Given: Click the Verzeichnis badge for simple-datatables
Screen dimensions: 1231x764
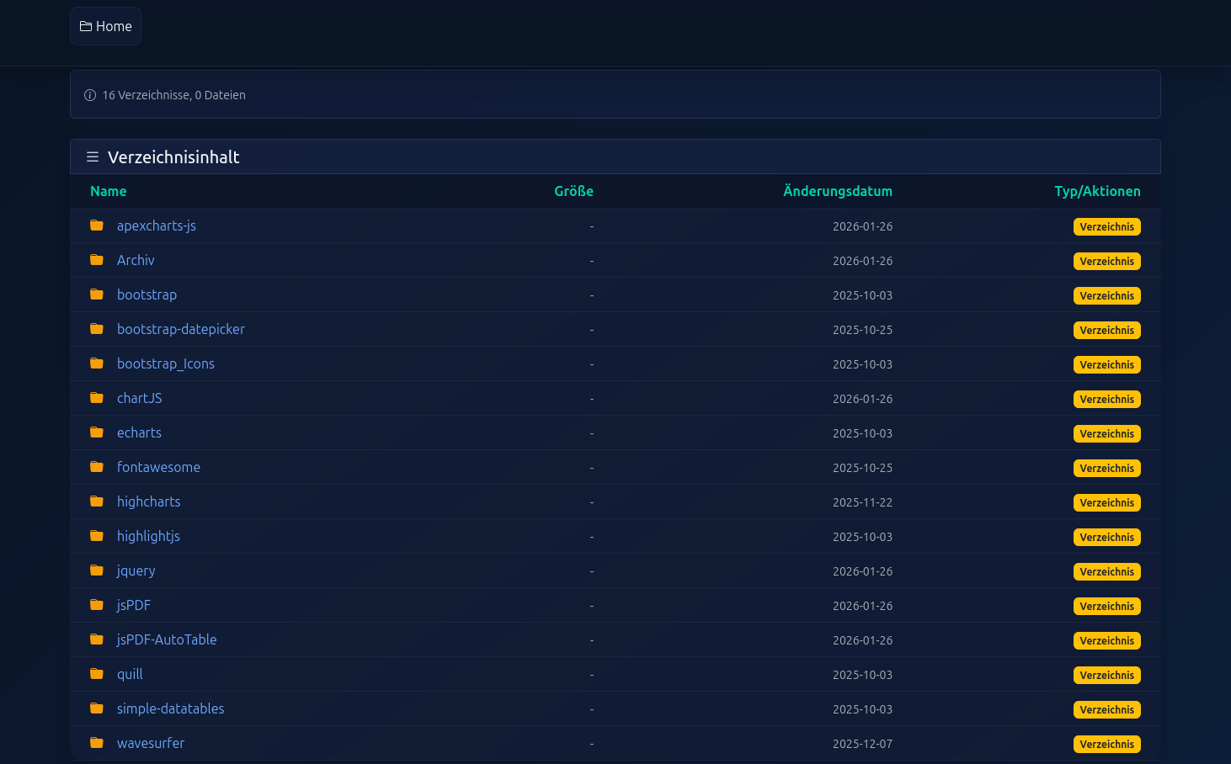Looking at the screenshot, I should (1106, 709).
